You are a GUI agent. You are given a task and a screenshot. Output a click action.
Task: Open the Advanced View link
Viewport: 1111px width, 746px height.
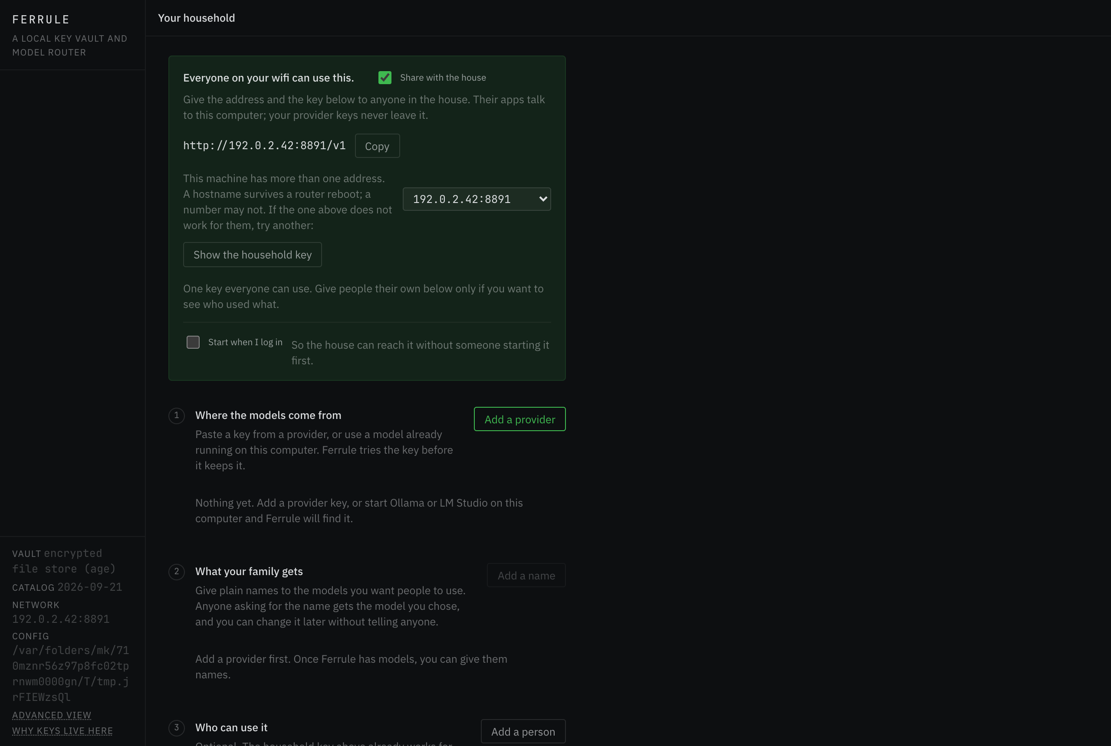(x=51, y=715)
